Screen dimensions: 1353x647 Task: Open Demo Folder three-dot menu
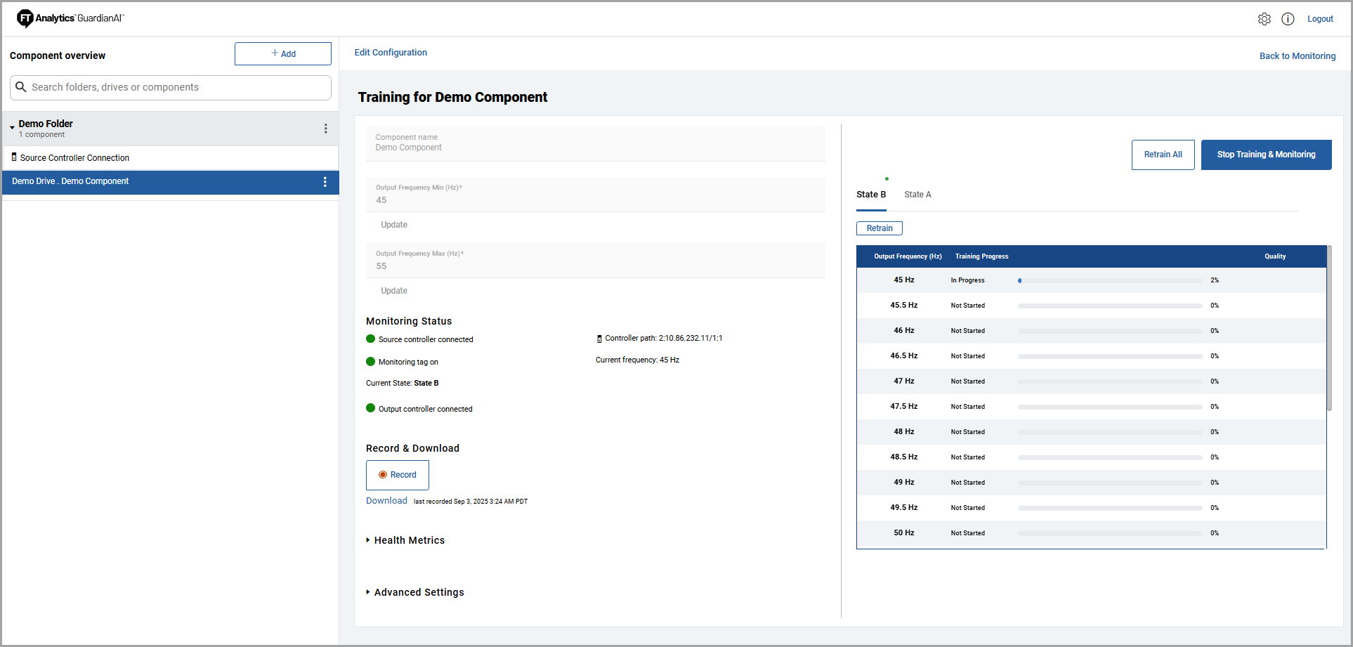click(x=325, y=129)
